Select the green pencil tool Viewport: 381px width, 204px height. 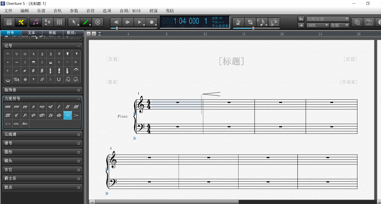click(x=86, y=22)
